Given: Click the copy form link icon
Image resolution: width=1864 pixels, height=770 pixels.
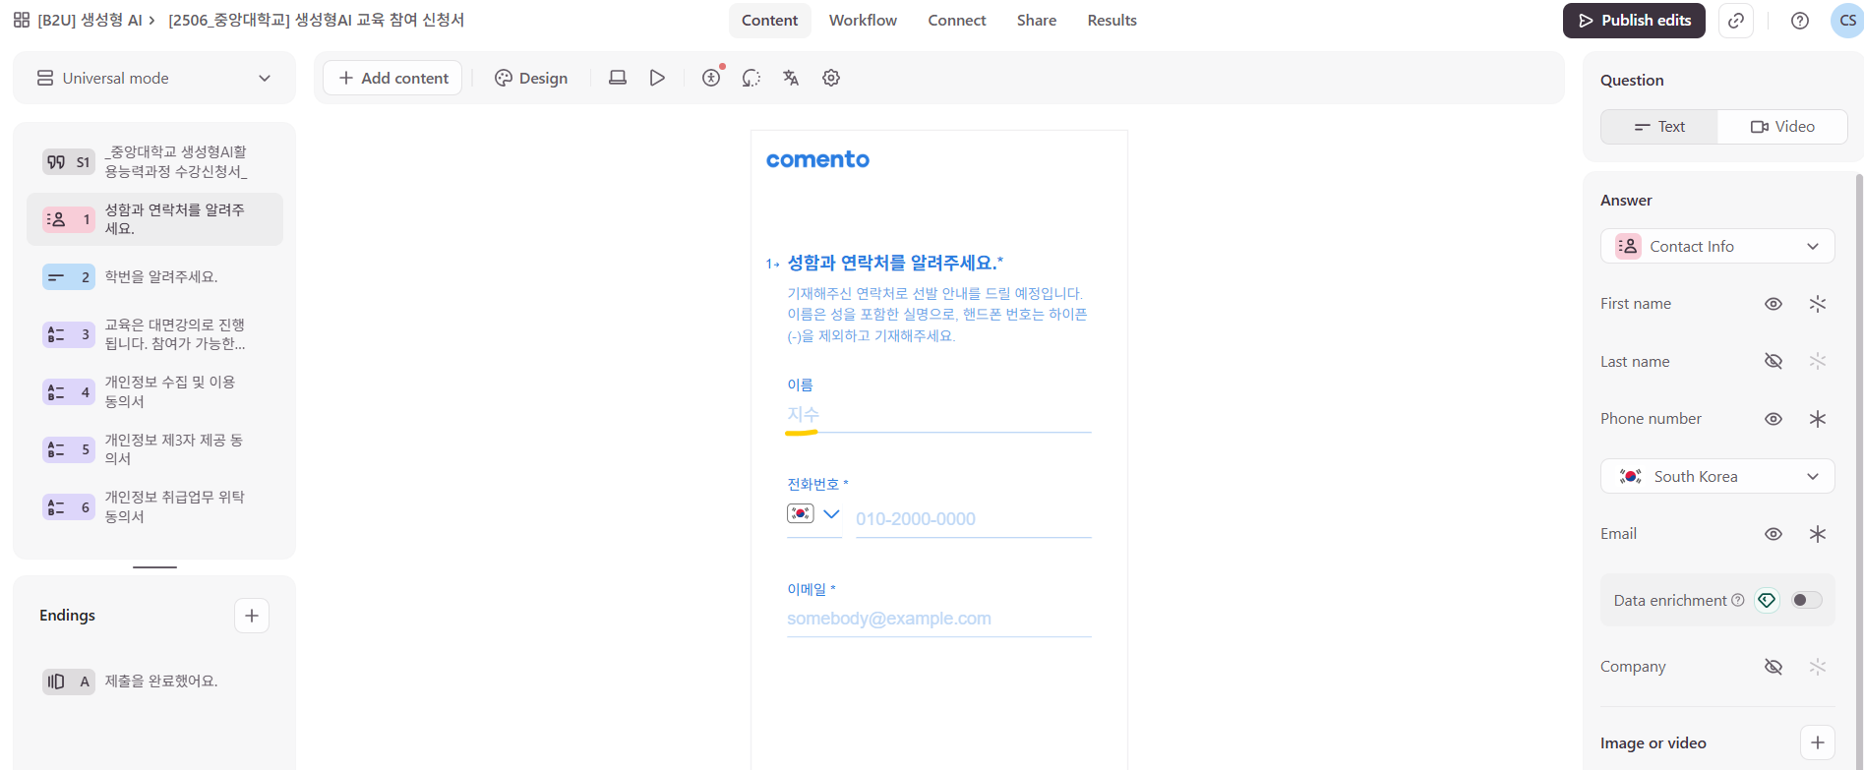Looking at the screenshot, I should click(x=1736, y=21).
